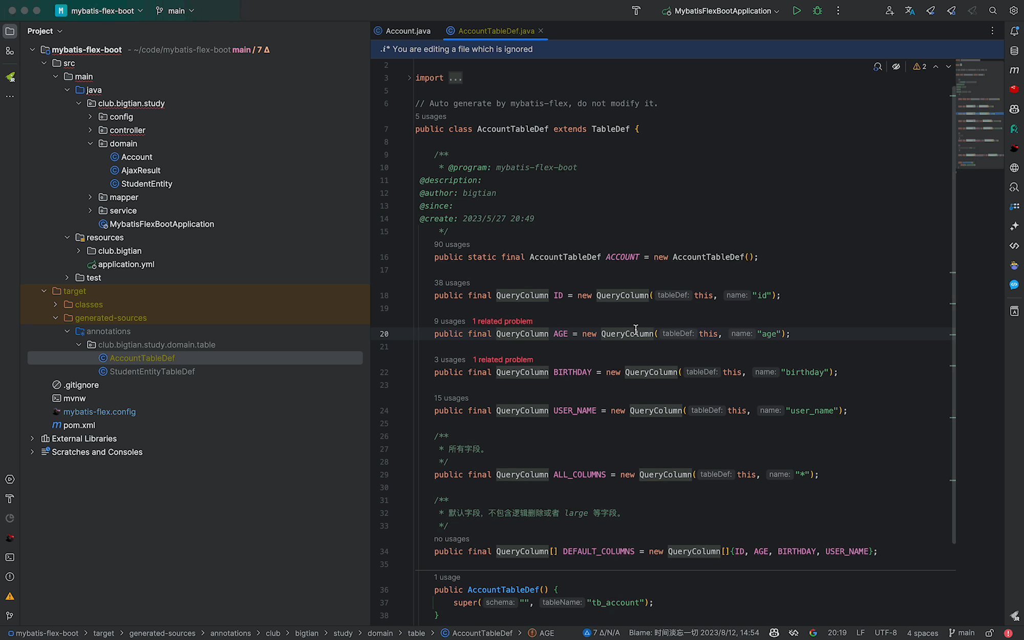The height and width of the screenshot is (640, 1024).
Task: Click '1 related problem' link above AGE
Action: coord(502,321)
